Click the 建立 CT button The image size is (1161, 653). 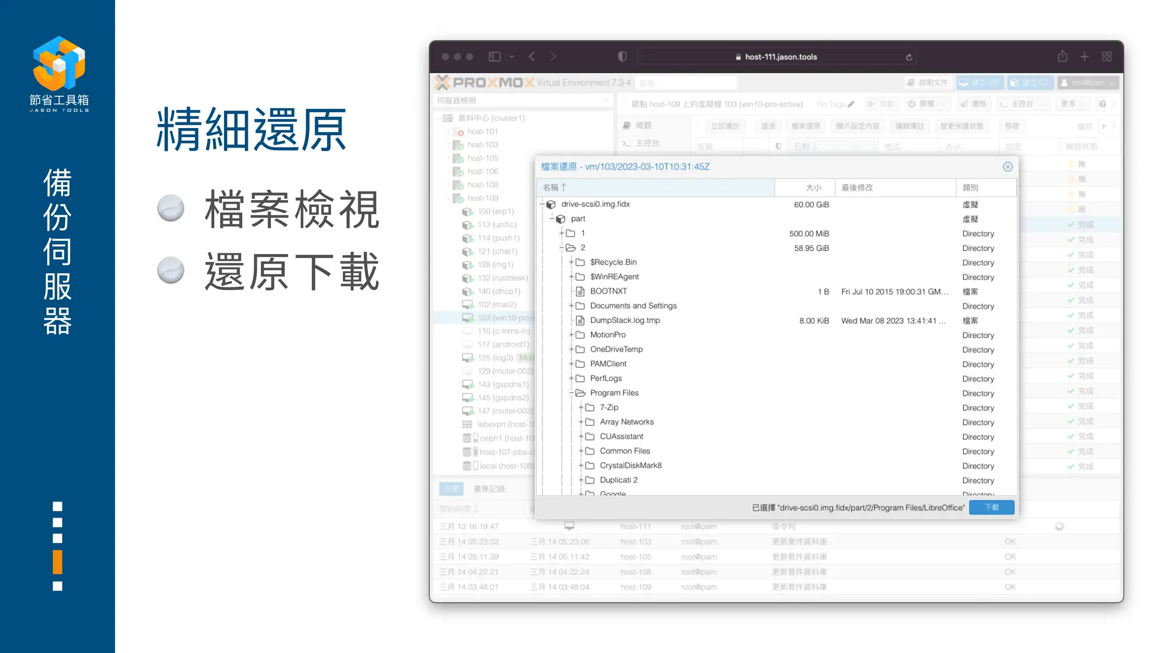pyautogui.click(x=1030, y=83)
